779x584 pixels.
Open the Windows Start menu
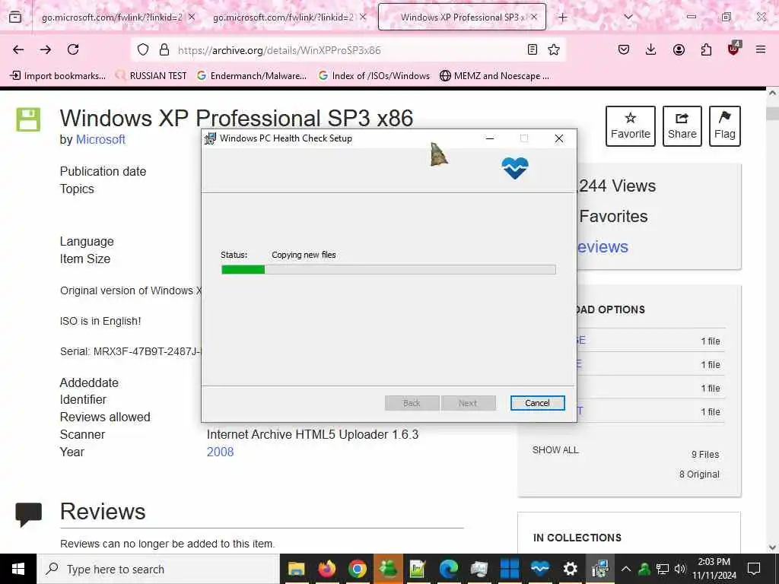(x=18, y=569)
